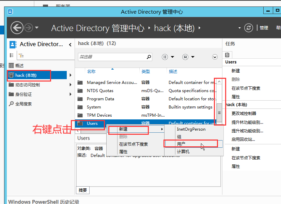
Task: Click the refresh icon in header
Action: pyautogui.click(x=249, y=28)
